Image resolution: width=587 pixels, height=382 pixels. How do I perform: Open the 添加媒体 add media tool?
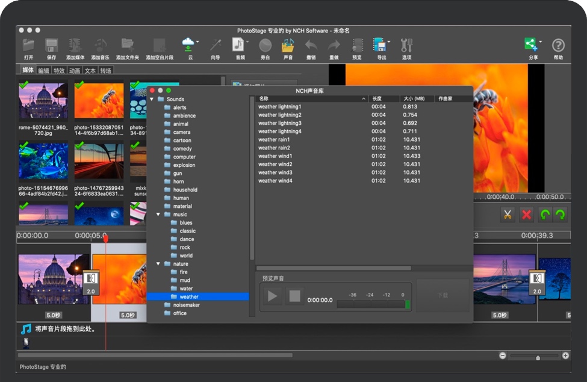[x=75, y=46]
